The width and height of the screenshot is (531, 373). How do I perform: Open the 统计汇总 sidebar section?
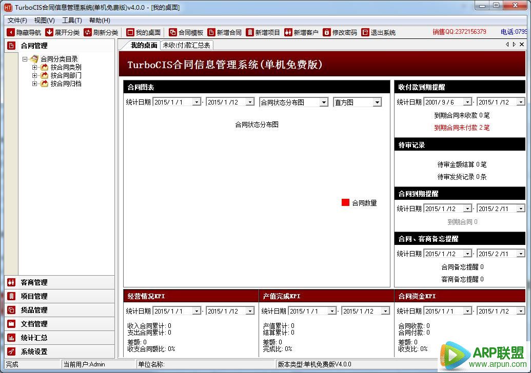click(x=34, y=338)
